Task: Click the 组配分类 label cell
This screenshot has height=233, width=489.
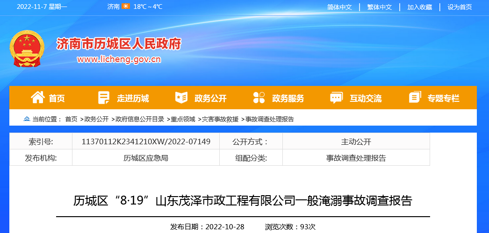Action: [x=251, y=158]
